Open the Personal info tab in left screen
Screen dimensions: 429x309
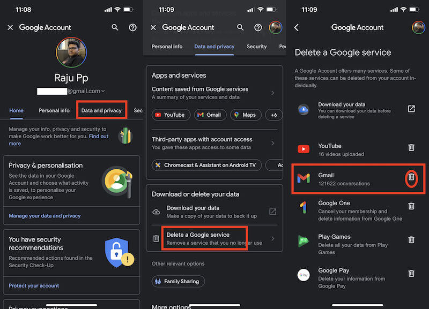pyautogui.click(x=54, y=111)
